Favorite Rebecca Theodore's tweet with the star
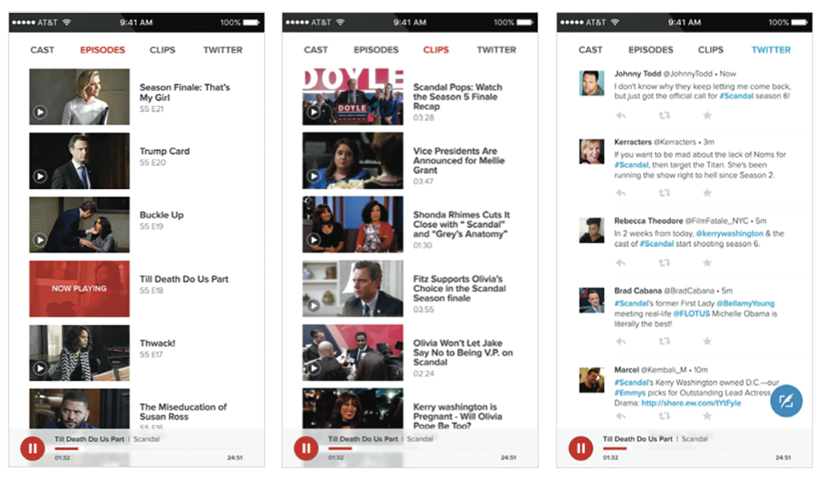Image resolution: width=821 pixels, height=481 pixels. (x=707, y=263)
